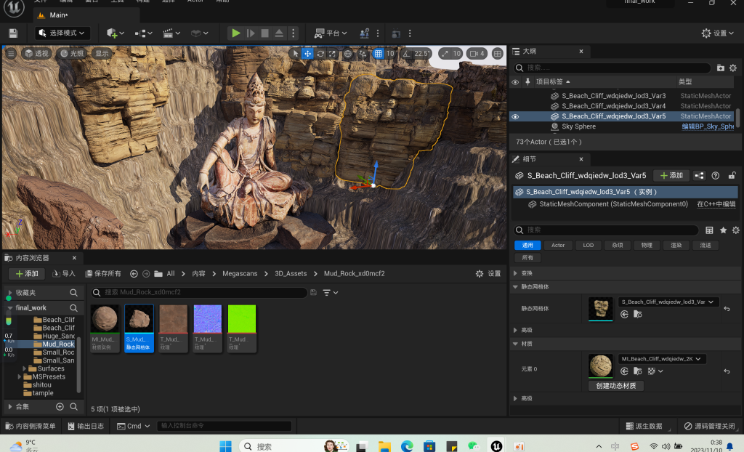Image resolution: width=744 pixels, height=452 pixels.
Task: Open the Blueprints toolbar menu
Action: [x=143, y=33]
